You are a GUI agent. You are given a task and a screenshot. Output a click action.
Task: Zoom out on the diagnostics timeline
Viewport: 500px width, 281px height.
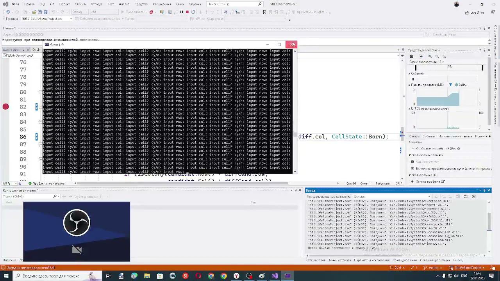click(437, 57)
